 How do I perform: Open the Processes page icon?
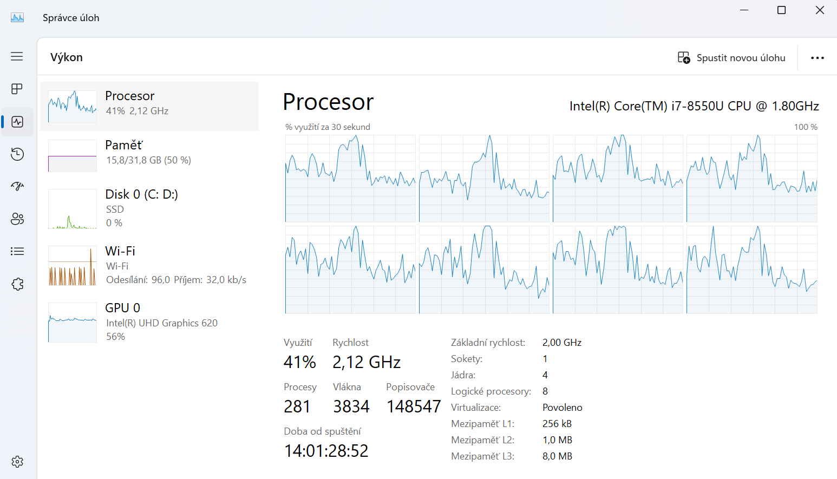(17, 89)
